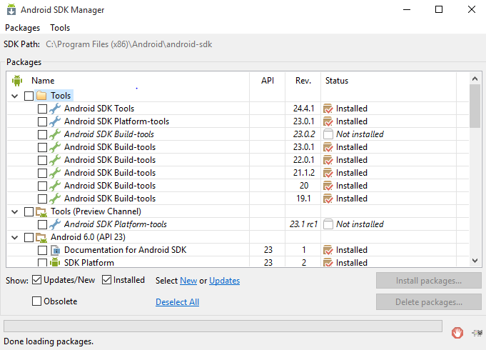The width and height of the screenshot is (486, 350).
Task: Click Installed status icon for Build-tools 22.0.1
Action: click(x=328, y=160)
